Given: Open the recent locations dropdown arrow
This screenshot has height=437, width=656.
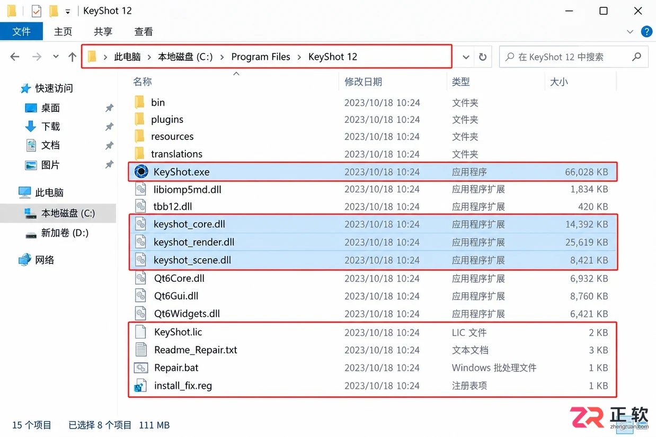Looking at the screenshot, I should (x=56, y=57).
